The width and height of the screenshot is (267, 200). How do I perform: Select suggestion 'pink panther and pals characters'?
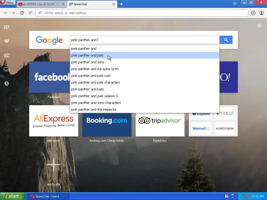pos(144,83)
